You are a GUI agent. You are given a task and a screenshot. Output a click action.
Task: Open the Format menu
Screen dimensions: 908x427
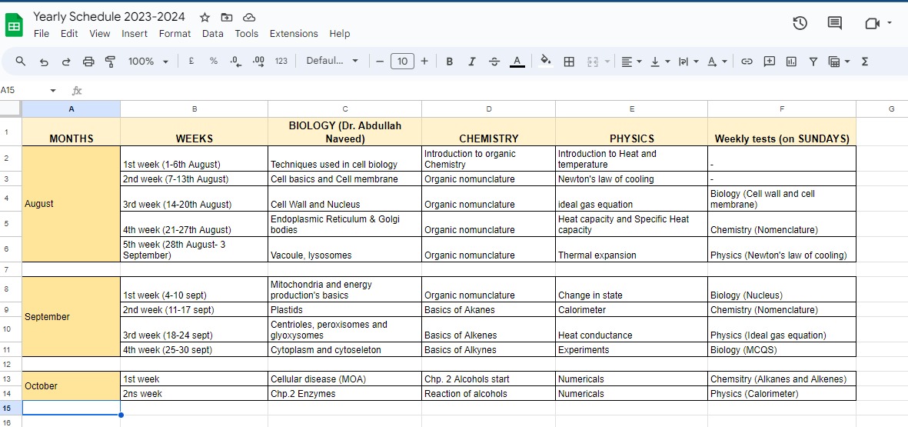(175, 34)
